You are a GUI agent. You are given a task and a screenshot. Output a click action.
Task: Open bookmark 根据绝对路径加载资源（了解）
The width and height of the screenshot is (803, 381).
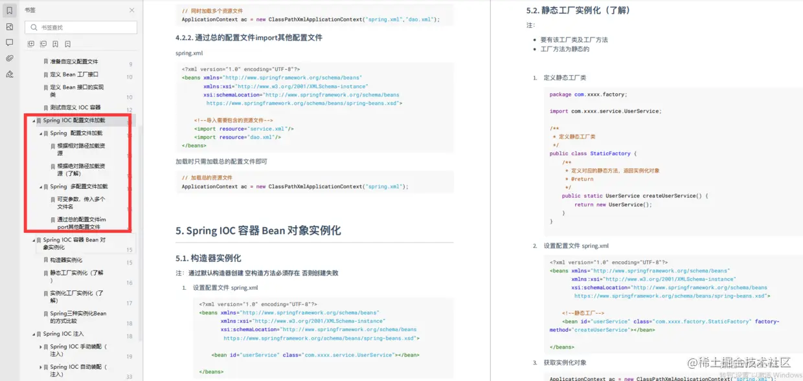pyautogui.click(x=81, y=169)
